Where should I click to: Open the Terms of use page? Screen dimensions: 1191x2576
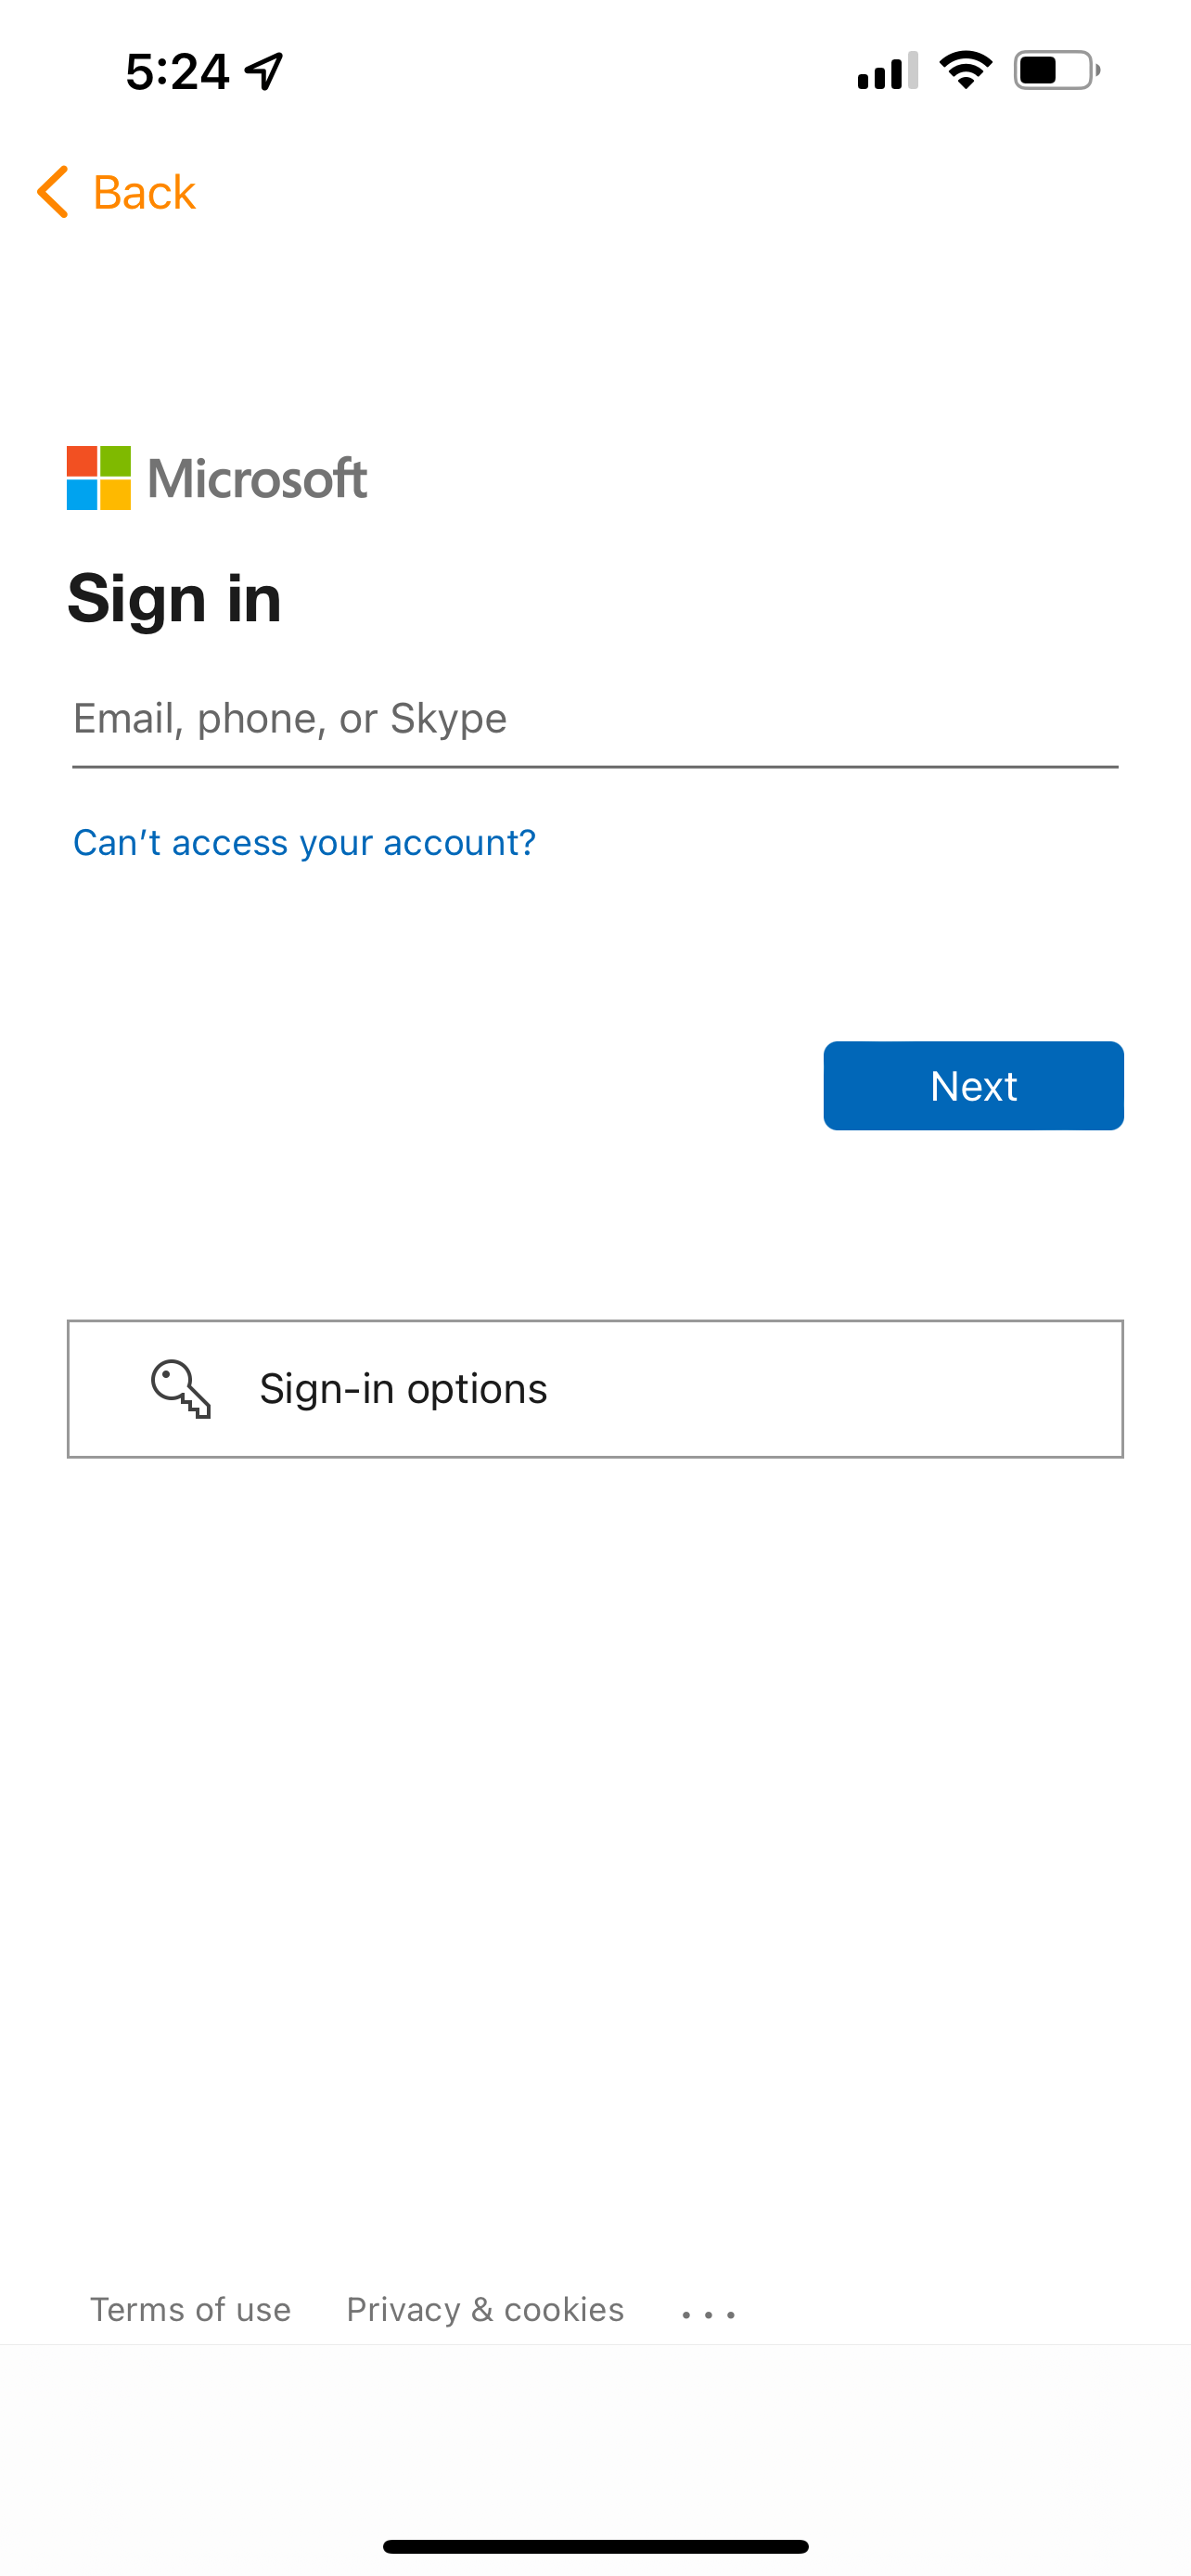pos(190,2308)
